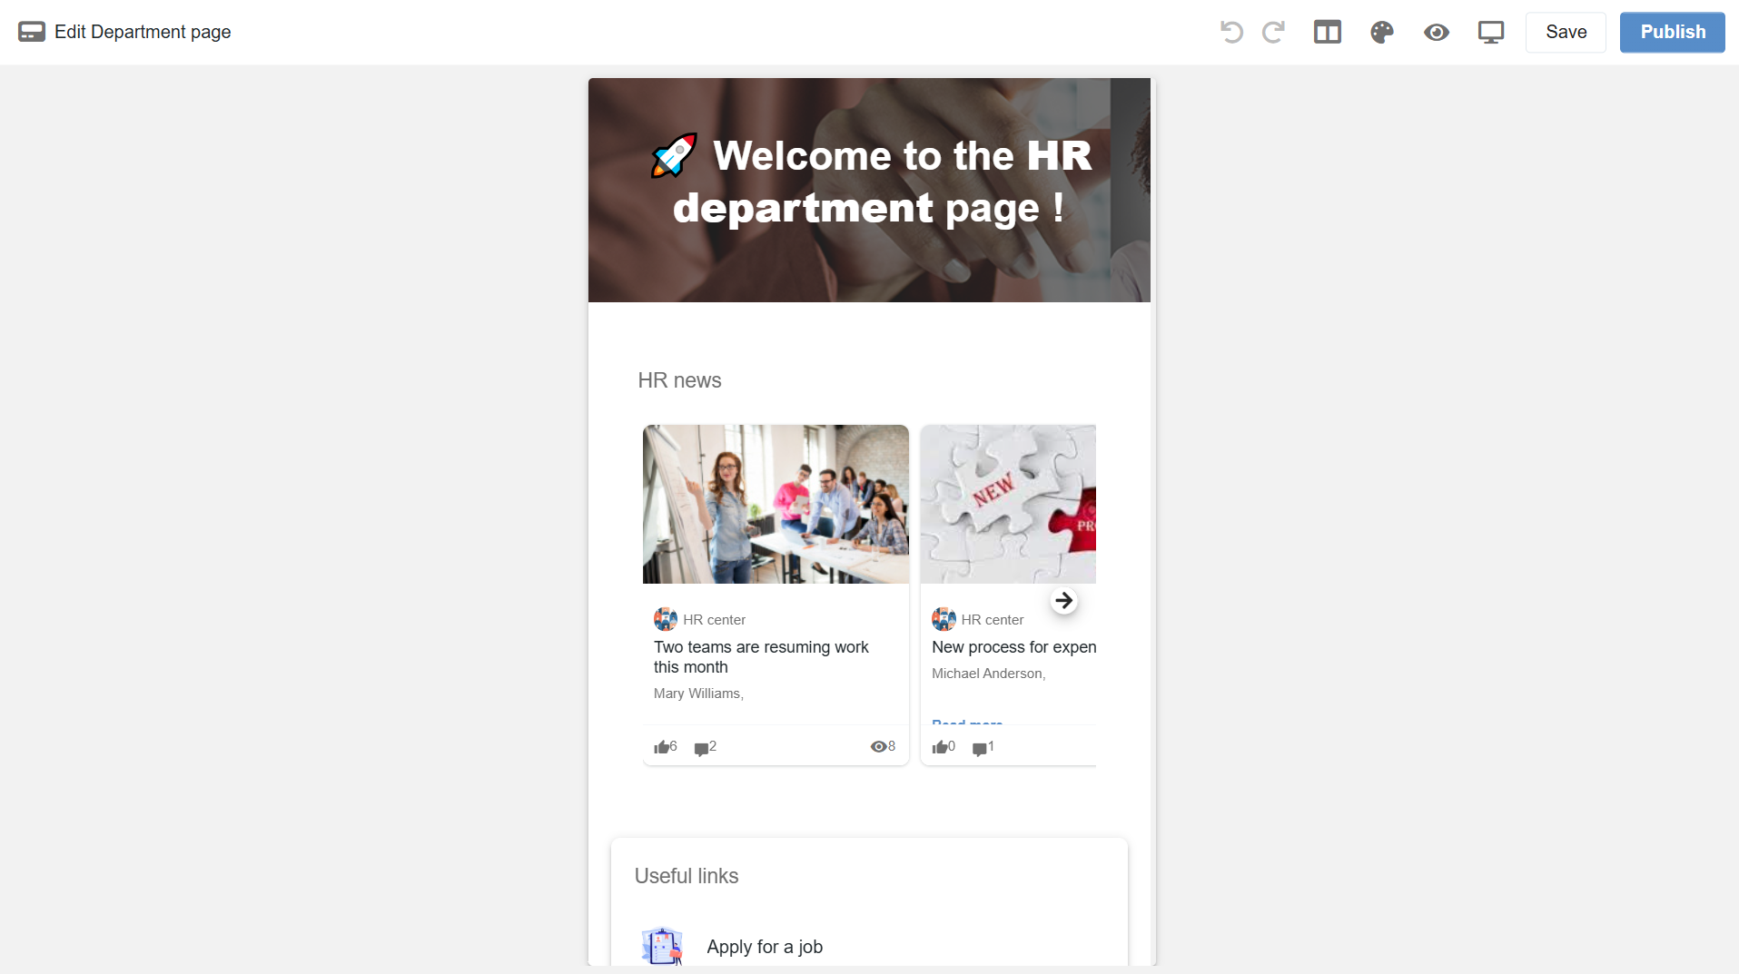Open comments on the Two teams post

pyautogui.click(x=701, y=748)
